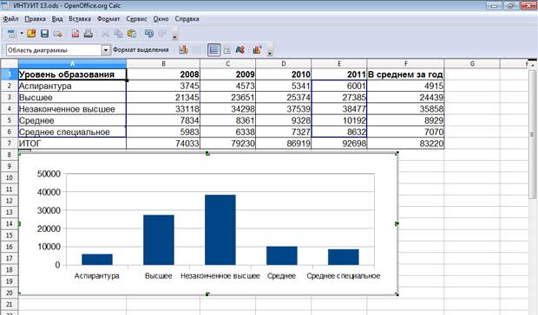Viewport: 538px width, 315px height.
Task: Click the Redo icon
Action: point(162,34)
